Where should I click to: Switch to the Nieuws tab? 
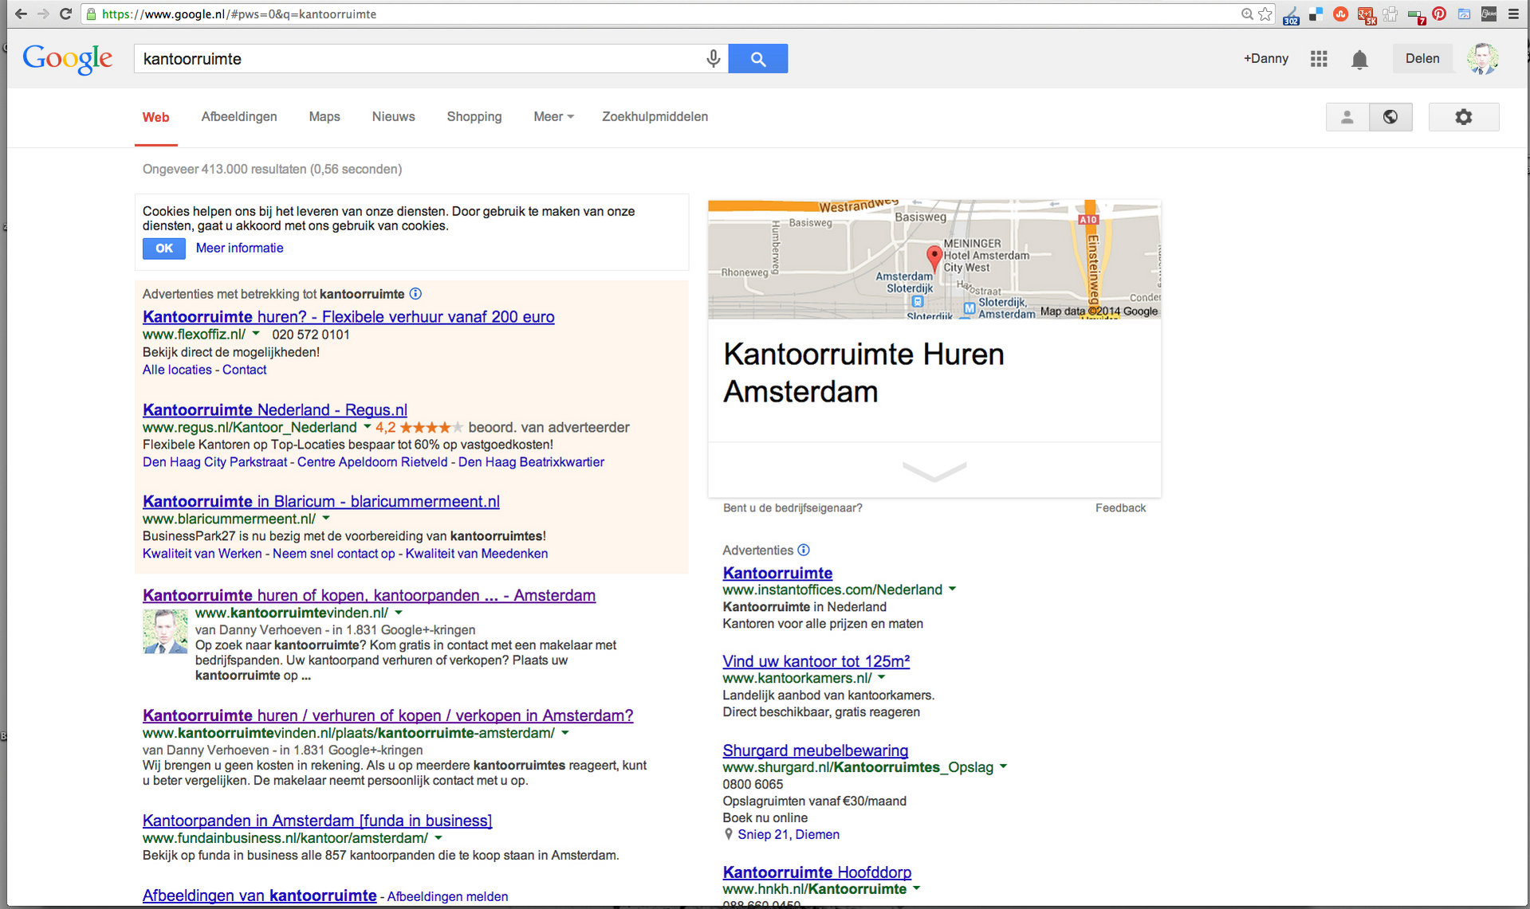tap(393, 116)
